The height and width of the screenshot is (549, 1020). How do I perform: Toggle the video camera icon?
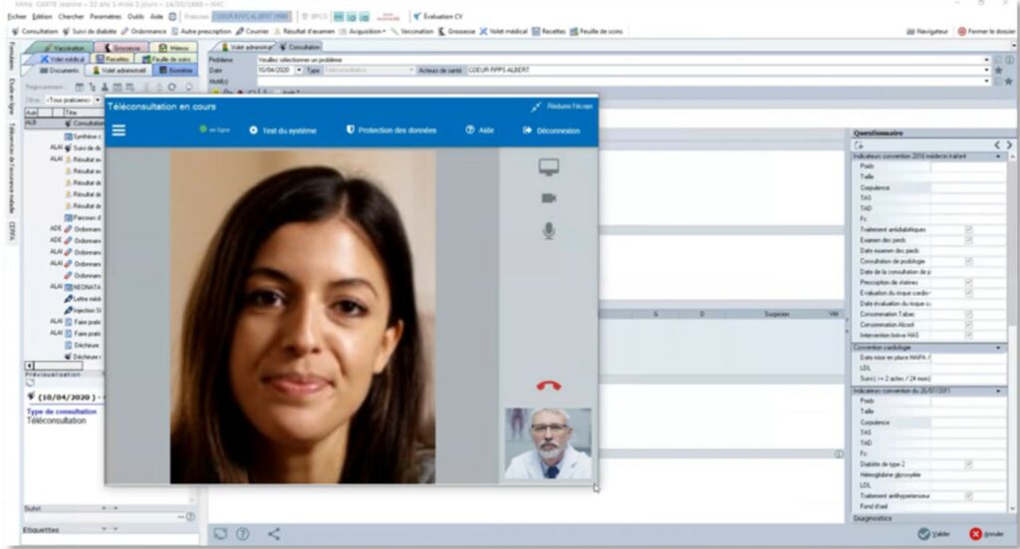coord(549,197)
